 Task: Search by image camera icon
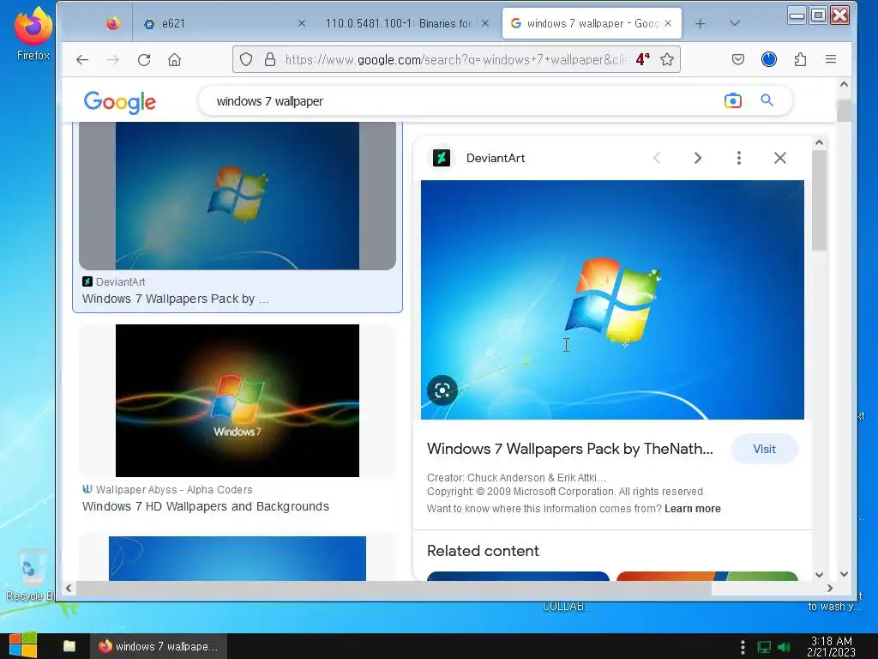pos(732,101)
